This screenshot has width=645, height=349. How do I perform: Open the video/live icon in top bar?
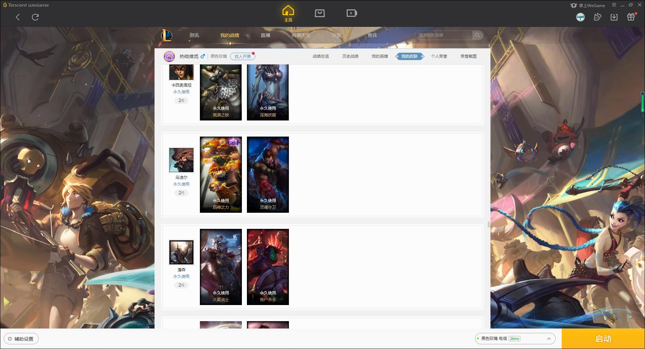click(x=352, y=13)
